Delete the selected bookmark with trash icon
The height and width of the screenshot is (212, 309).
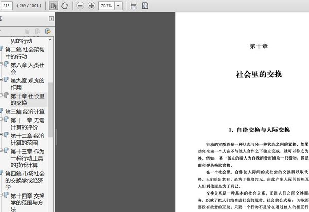pos(27,31)
